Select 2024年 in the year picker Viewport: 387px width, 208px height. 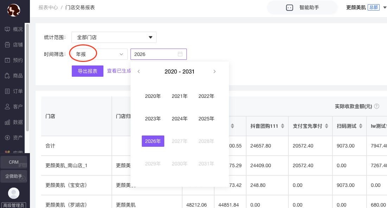tap(179, 119)
